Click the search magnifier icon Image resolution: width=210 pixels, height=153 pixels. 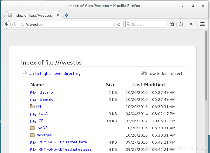[128, 24]
